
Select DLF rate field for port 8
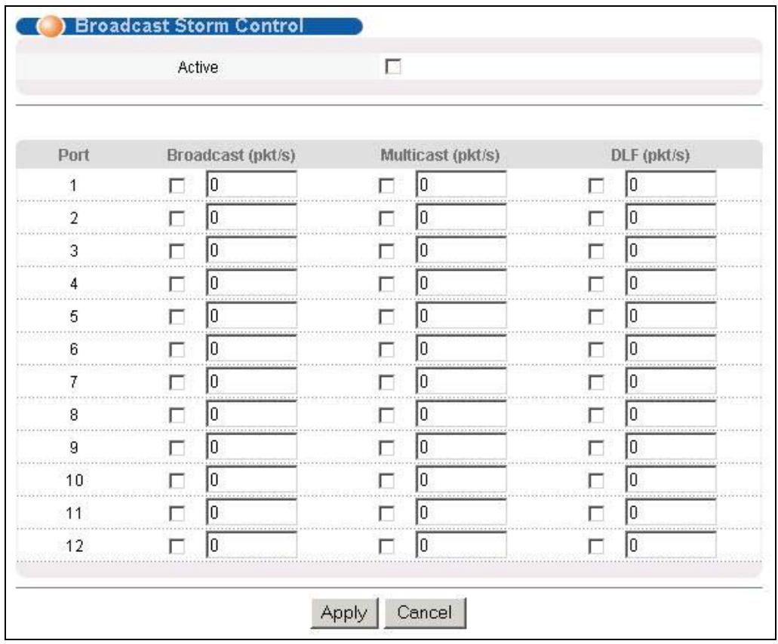pyautogui.click(x=671, y=413)
